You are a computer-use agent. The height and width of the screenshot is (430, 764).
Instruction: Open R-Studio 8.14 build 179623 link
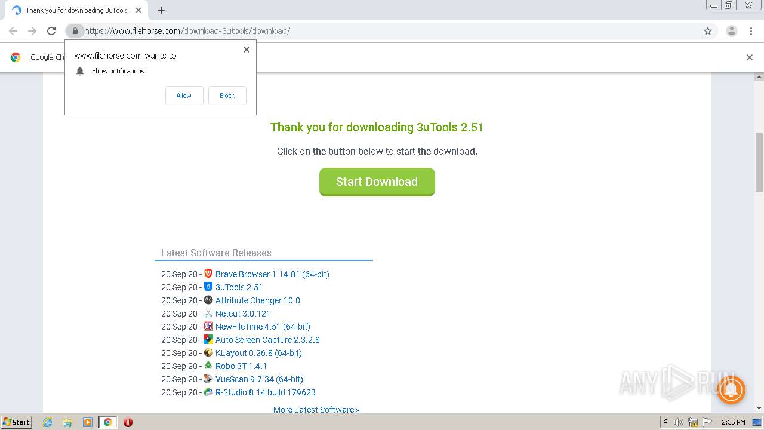point(266,392)
